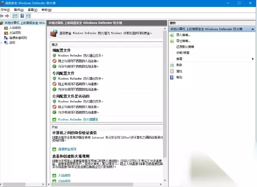This screenshot has height=187, width=257.
Task: Click 刷新 text in Actions pane
Action: [179, 65]
